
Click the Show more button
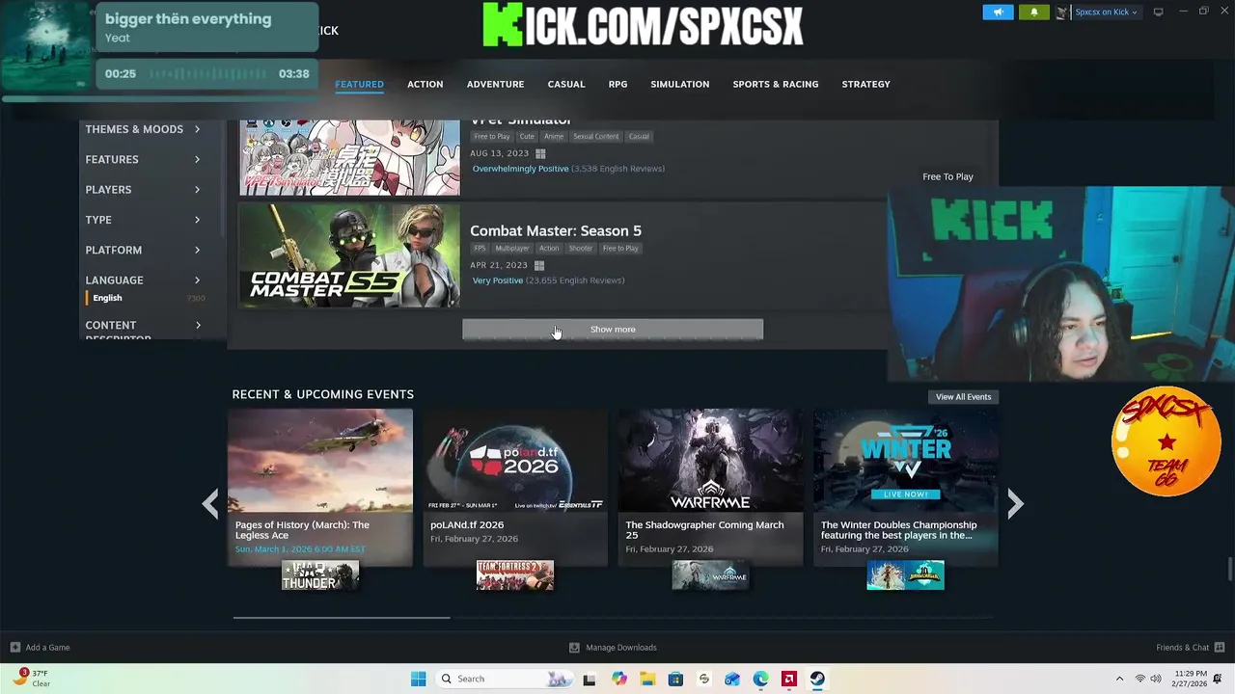(613, 330)
